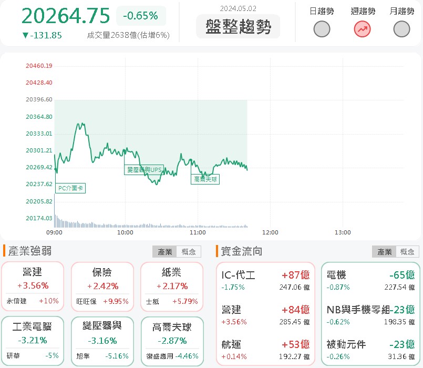Click the 日趨勢 label
The image size is (423, 368).
322,11
